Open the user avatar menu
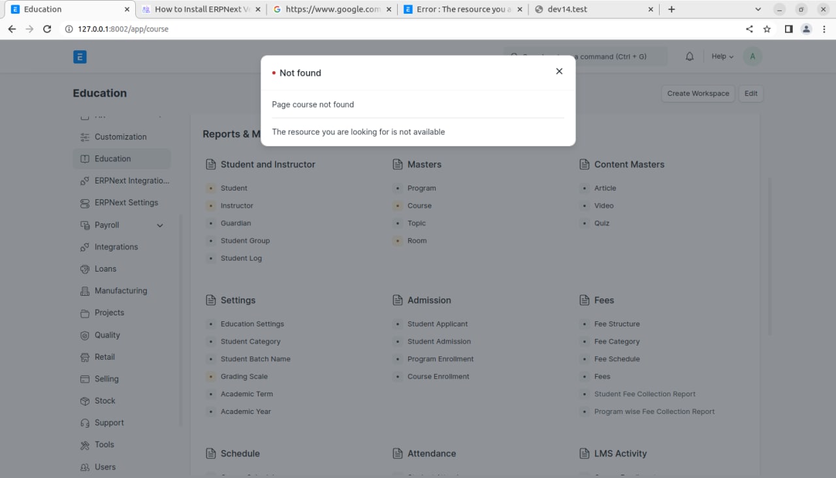Image resolution: width=836 pixels, height=478 pixels. tap(752, 57)
